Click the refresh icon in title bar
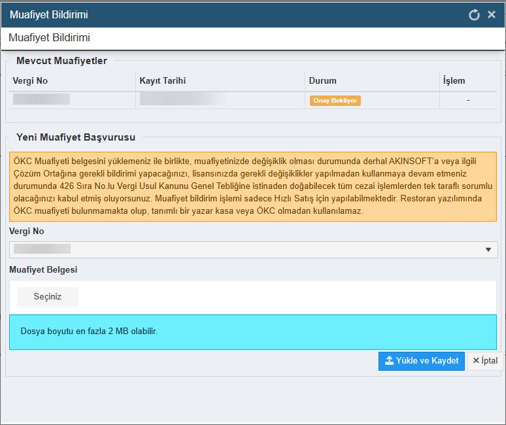The width and height of the screenshot is (506, 425). (x=474, y=14)
